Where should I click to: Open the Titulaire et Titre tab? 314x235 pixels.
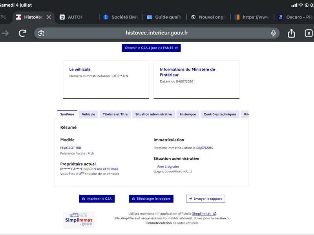[115, 114]
